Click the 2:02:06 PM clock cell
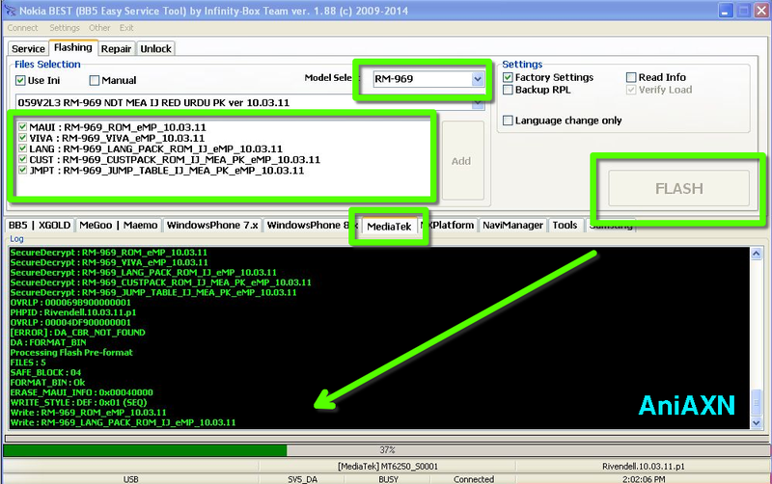The height and width of the screenshot is (484, 772). (643, 479)
